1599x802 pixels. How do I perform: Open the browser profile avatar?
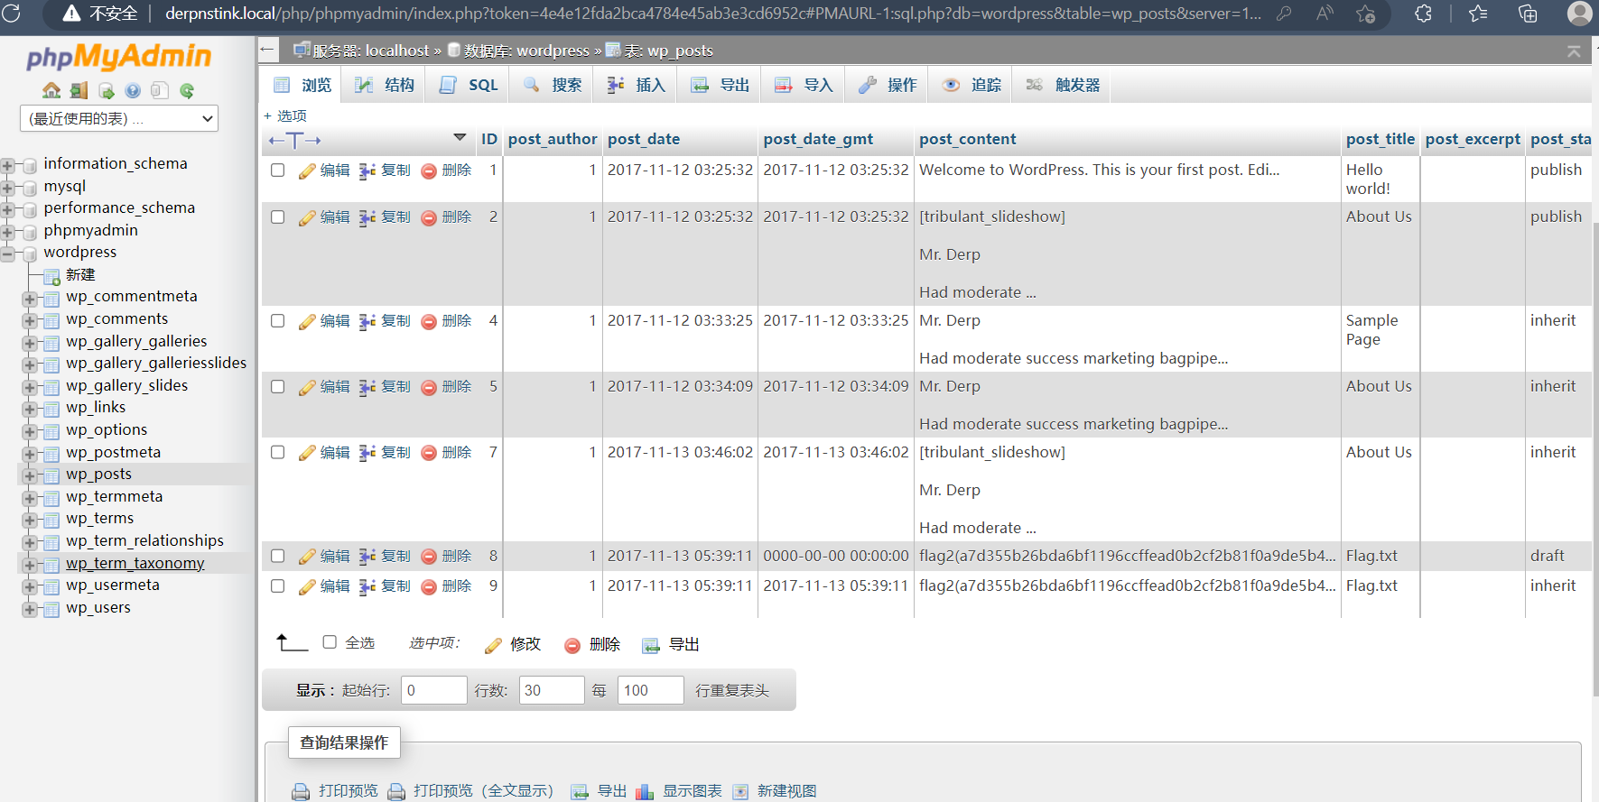[x=1580, y=14]
